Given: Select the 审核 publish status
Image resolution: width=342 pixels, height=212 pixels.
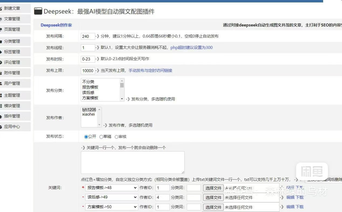Looking at the screenshot, I should tap(117, 137).
